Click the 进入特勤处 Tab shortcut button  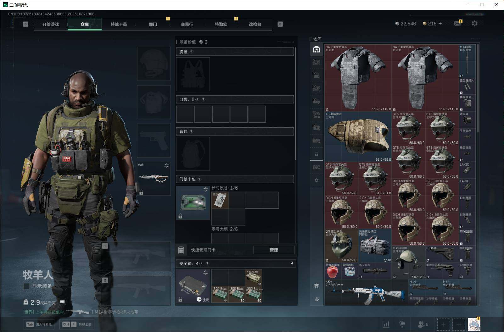(x=39, y=324)
